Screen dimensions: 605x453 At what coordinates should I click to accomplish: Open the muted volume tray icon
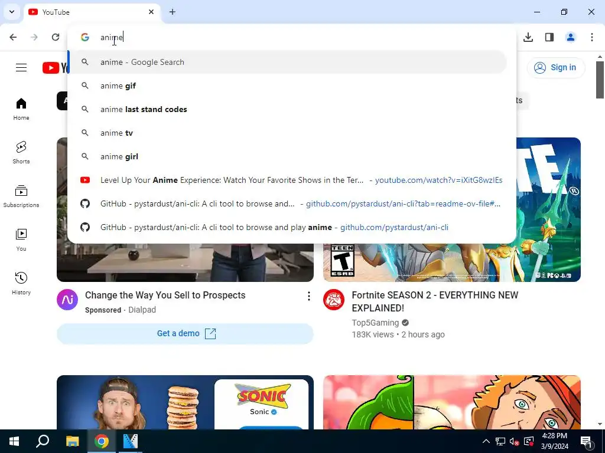(x=515, y=441)
